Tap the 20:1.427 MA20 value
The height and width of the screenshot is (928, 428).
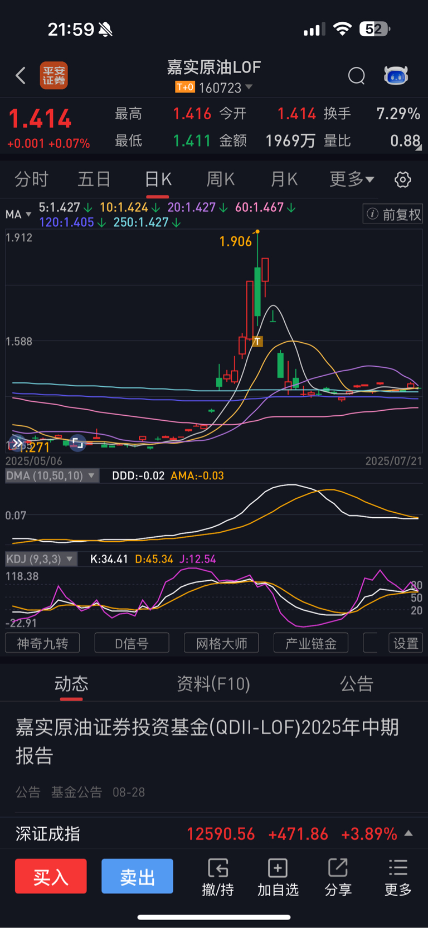click(x=191, y=207)
